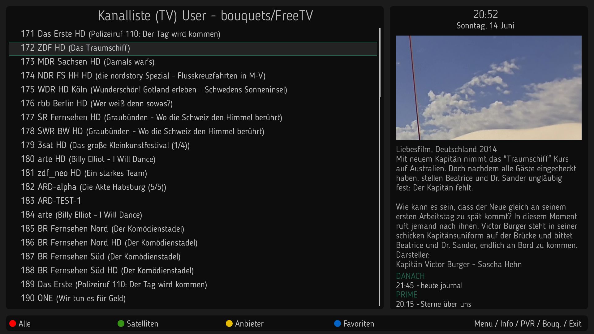Select channel 182 ARD-alpha
This screenshot has width=594, height=334.
tap(93, 187)
